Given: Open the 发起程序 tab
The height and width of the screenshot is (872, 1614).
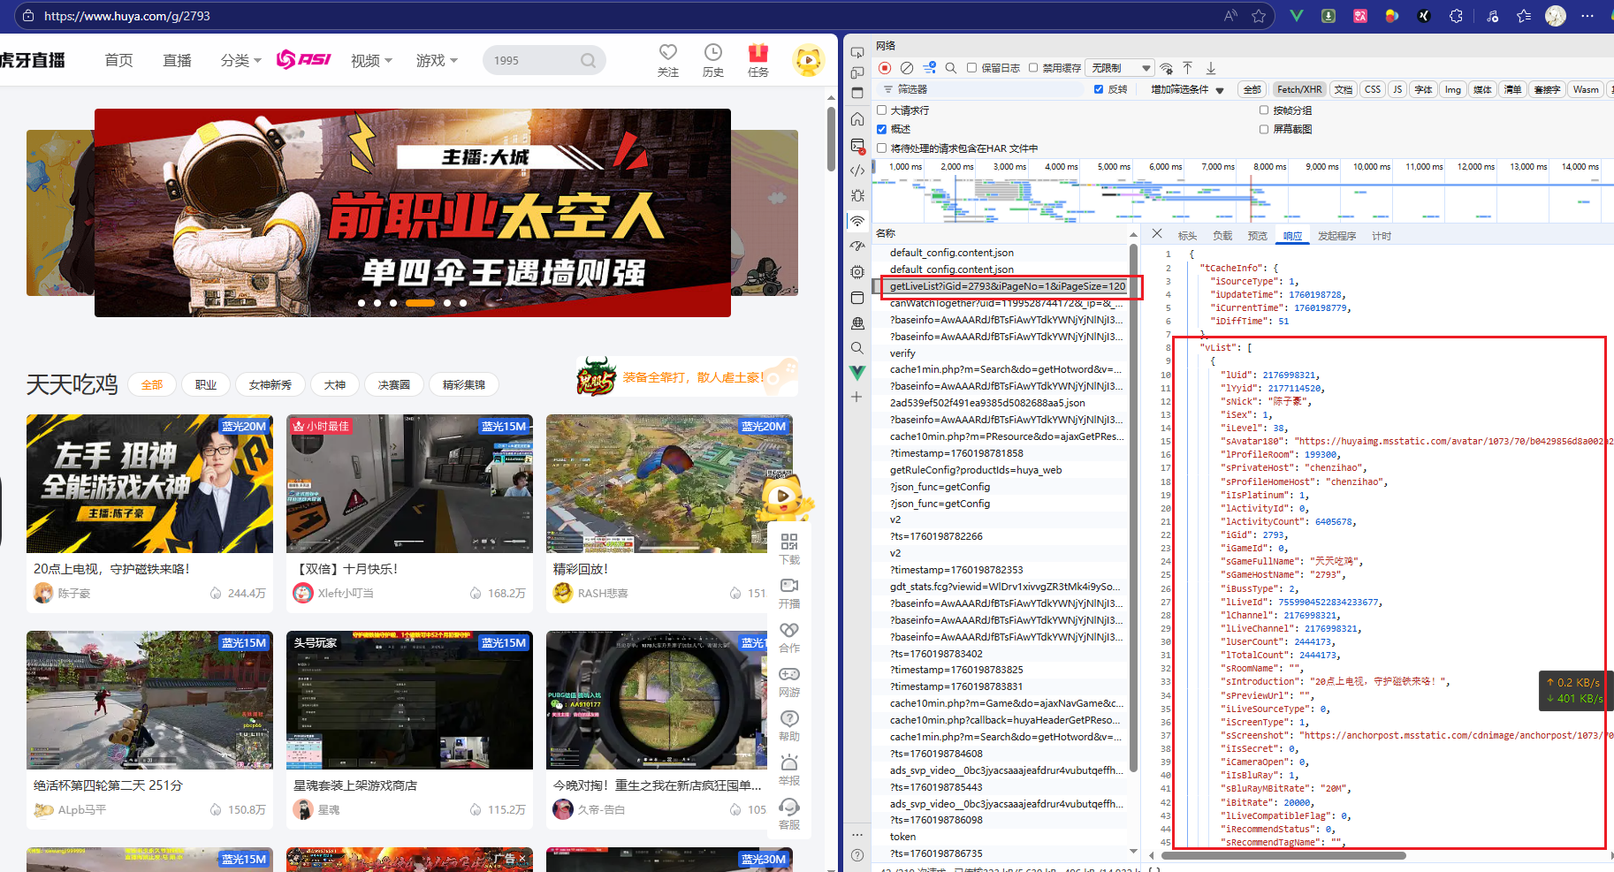Looking at the screenshot, I should pos(1337,236).
